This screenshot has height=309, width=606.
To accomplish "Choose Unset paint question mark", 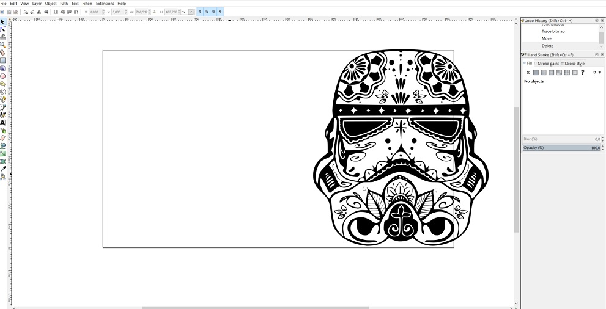I will pos(582,72).
